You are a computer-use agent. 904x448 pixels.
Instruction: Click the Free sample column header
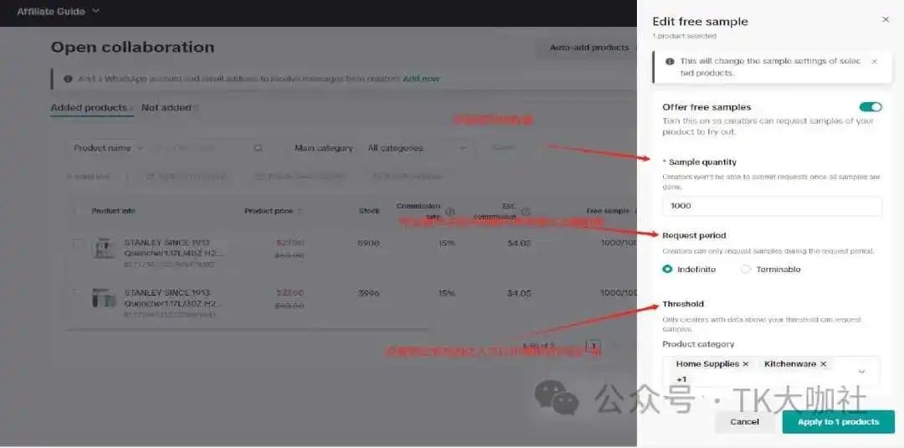pos(608,211)
